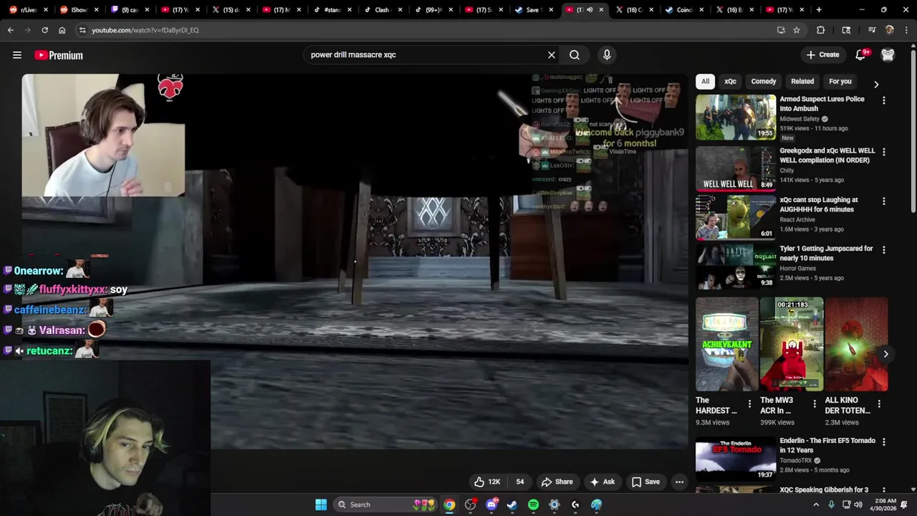
Task: Show next Shorts with right arrow
Action: pyautogui.click(x=885, y=354)
